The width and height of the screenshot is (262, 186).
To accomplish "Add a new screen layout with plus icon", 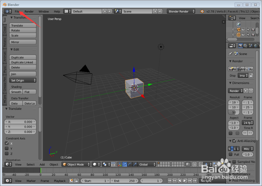I will [105, 11].
